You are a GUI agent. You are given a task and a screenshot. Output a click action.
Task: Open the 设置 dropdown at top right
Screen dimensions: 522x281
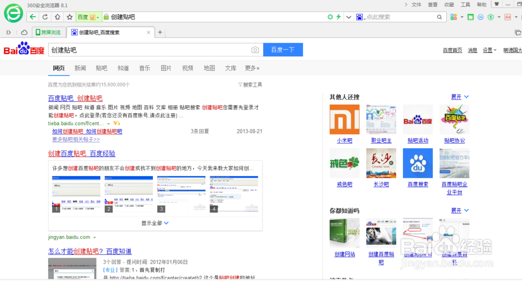(x=490, y=50)
